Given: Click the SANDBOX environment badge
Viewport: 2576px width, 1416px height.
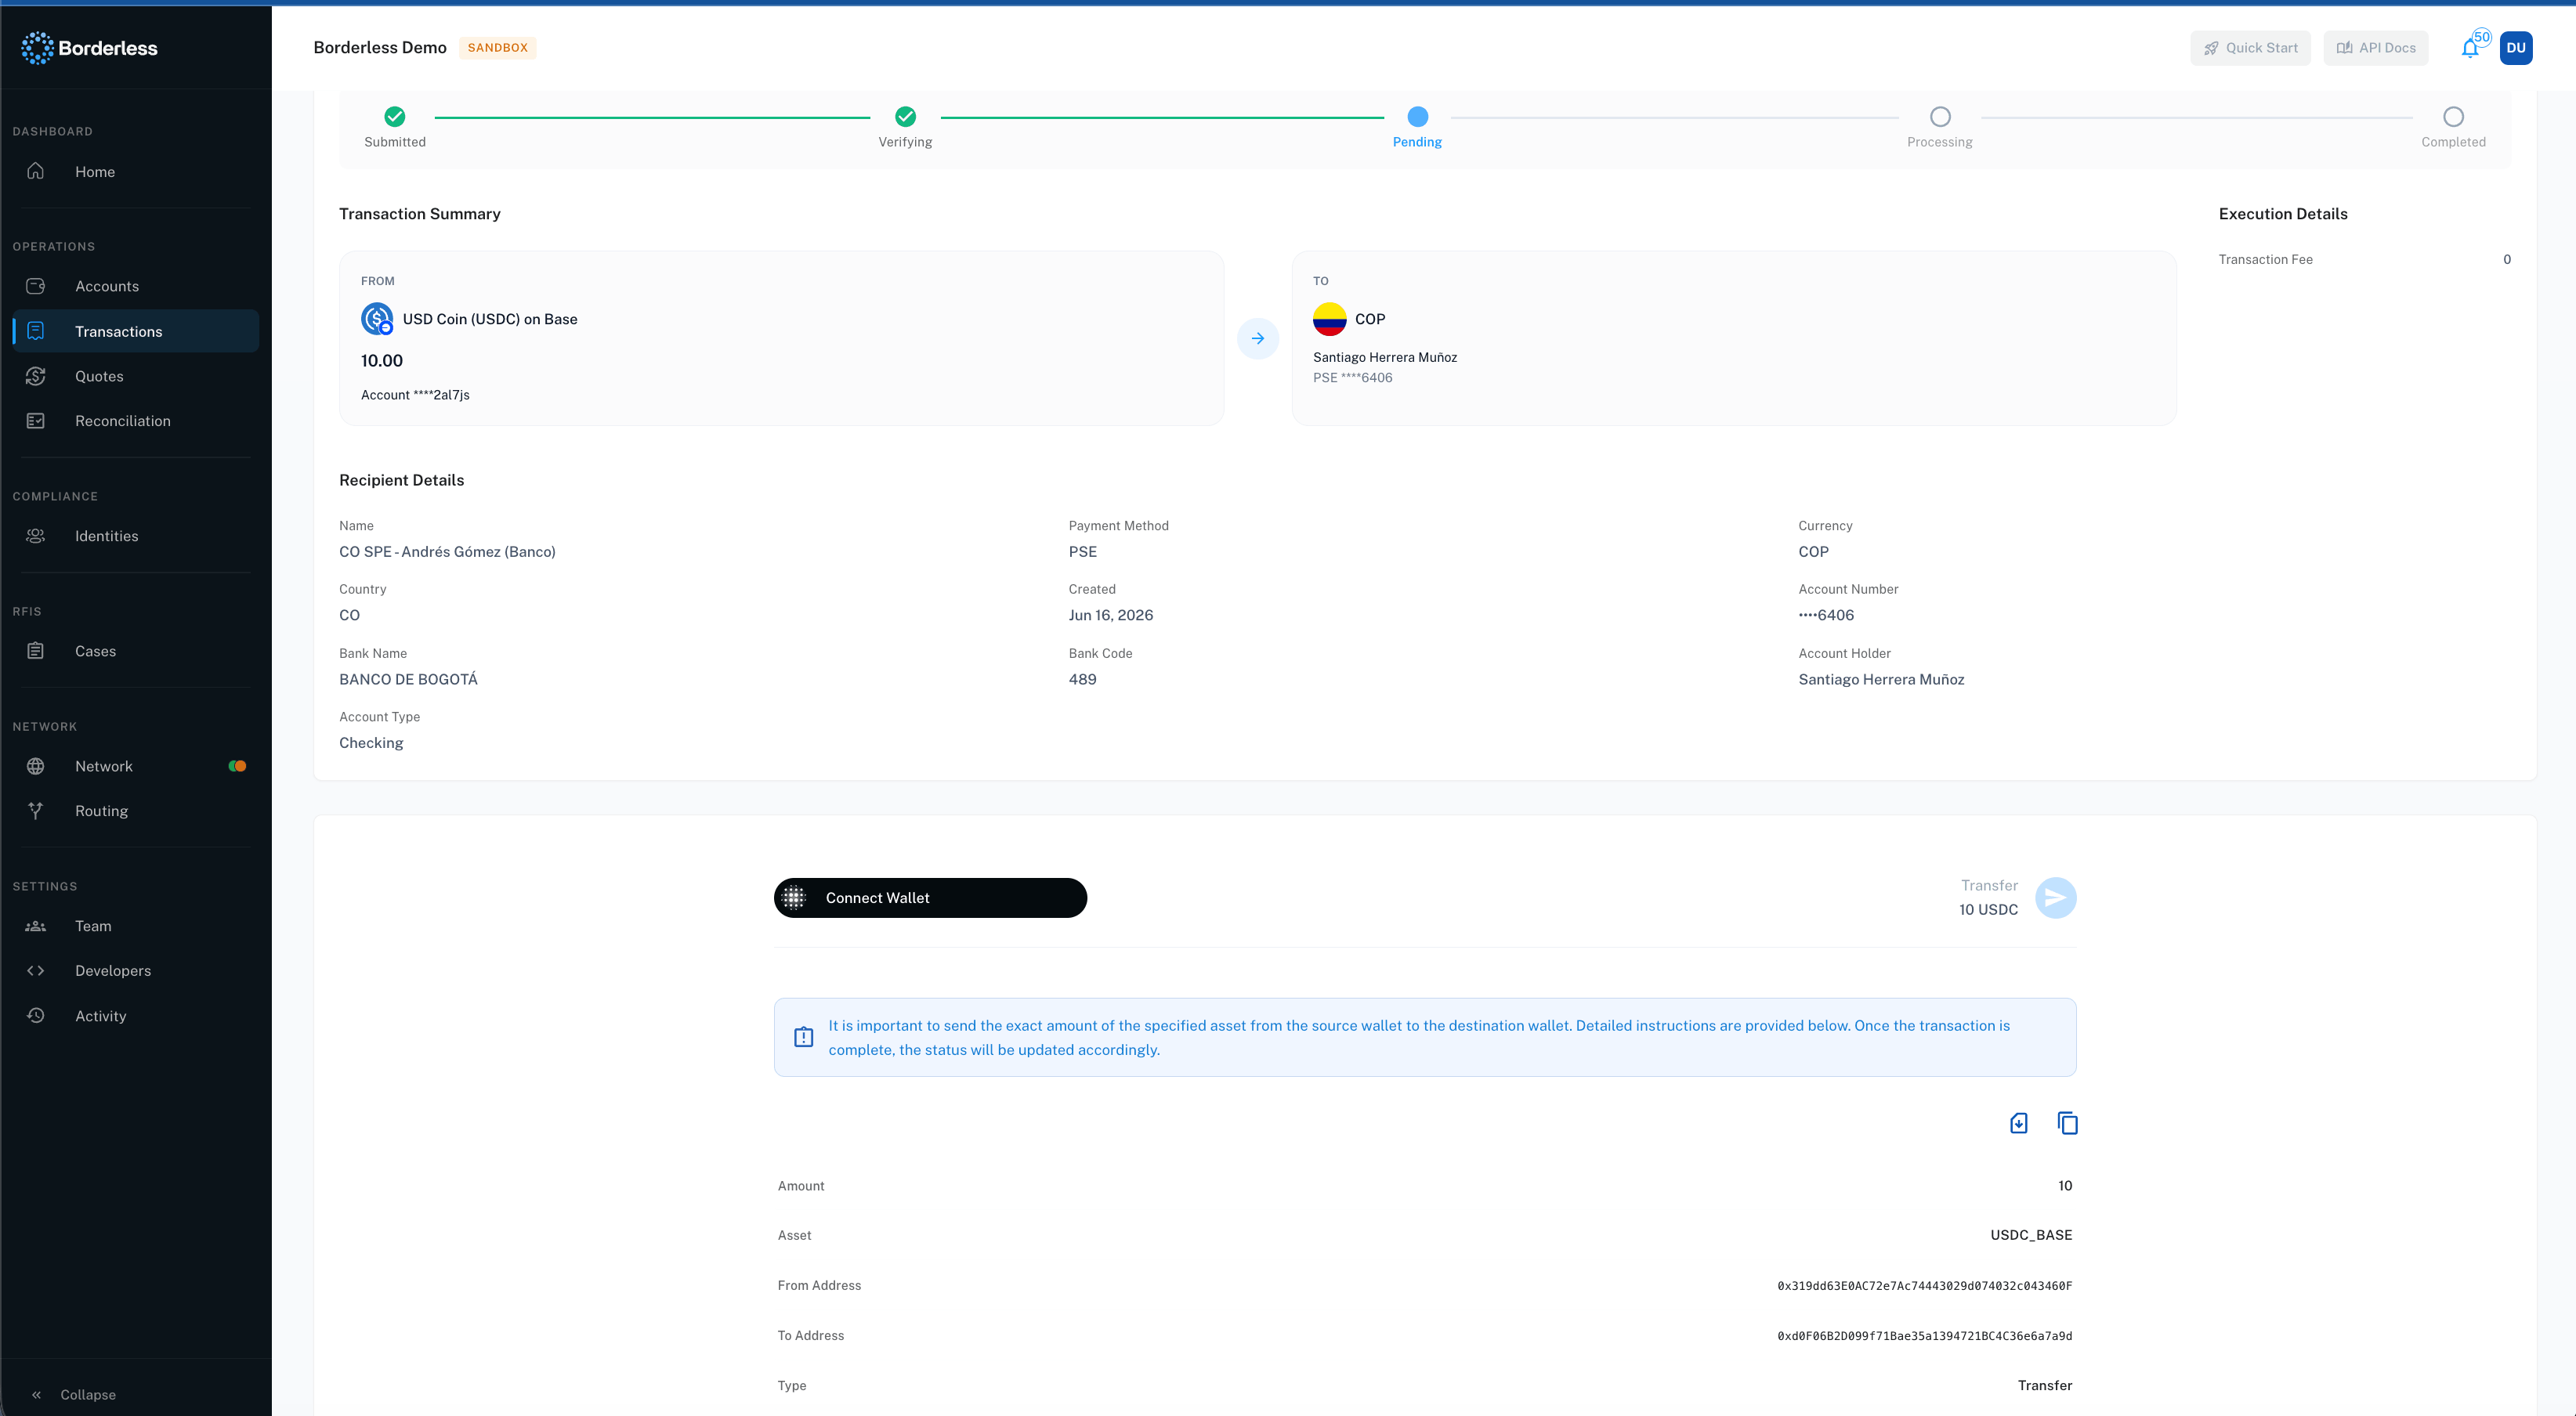Looking at the screenshot, I should click(x=498, y=48).
